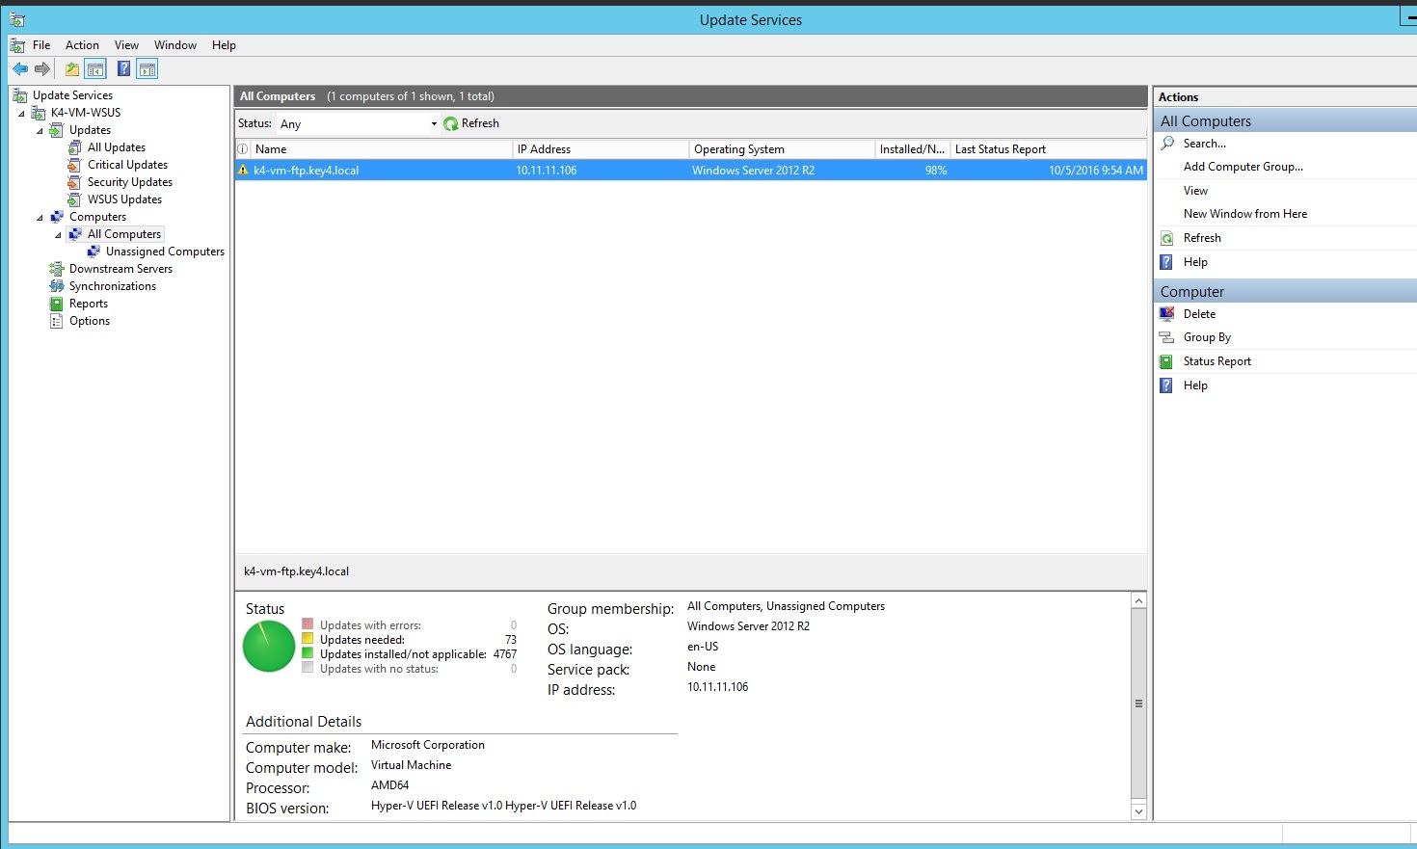Click the Delete computer icon in Actions
Image resolution: width=1417 pixels, height=849 pixels.
[x=1167, y=313]
